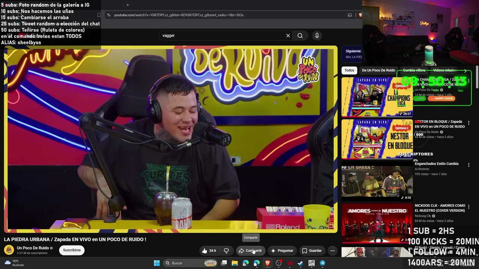Viewport: 479px width, 269px height.
Task: Click the magnifier search button on YouTube
Action: (x=300, y=35)
